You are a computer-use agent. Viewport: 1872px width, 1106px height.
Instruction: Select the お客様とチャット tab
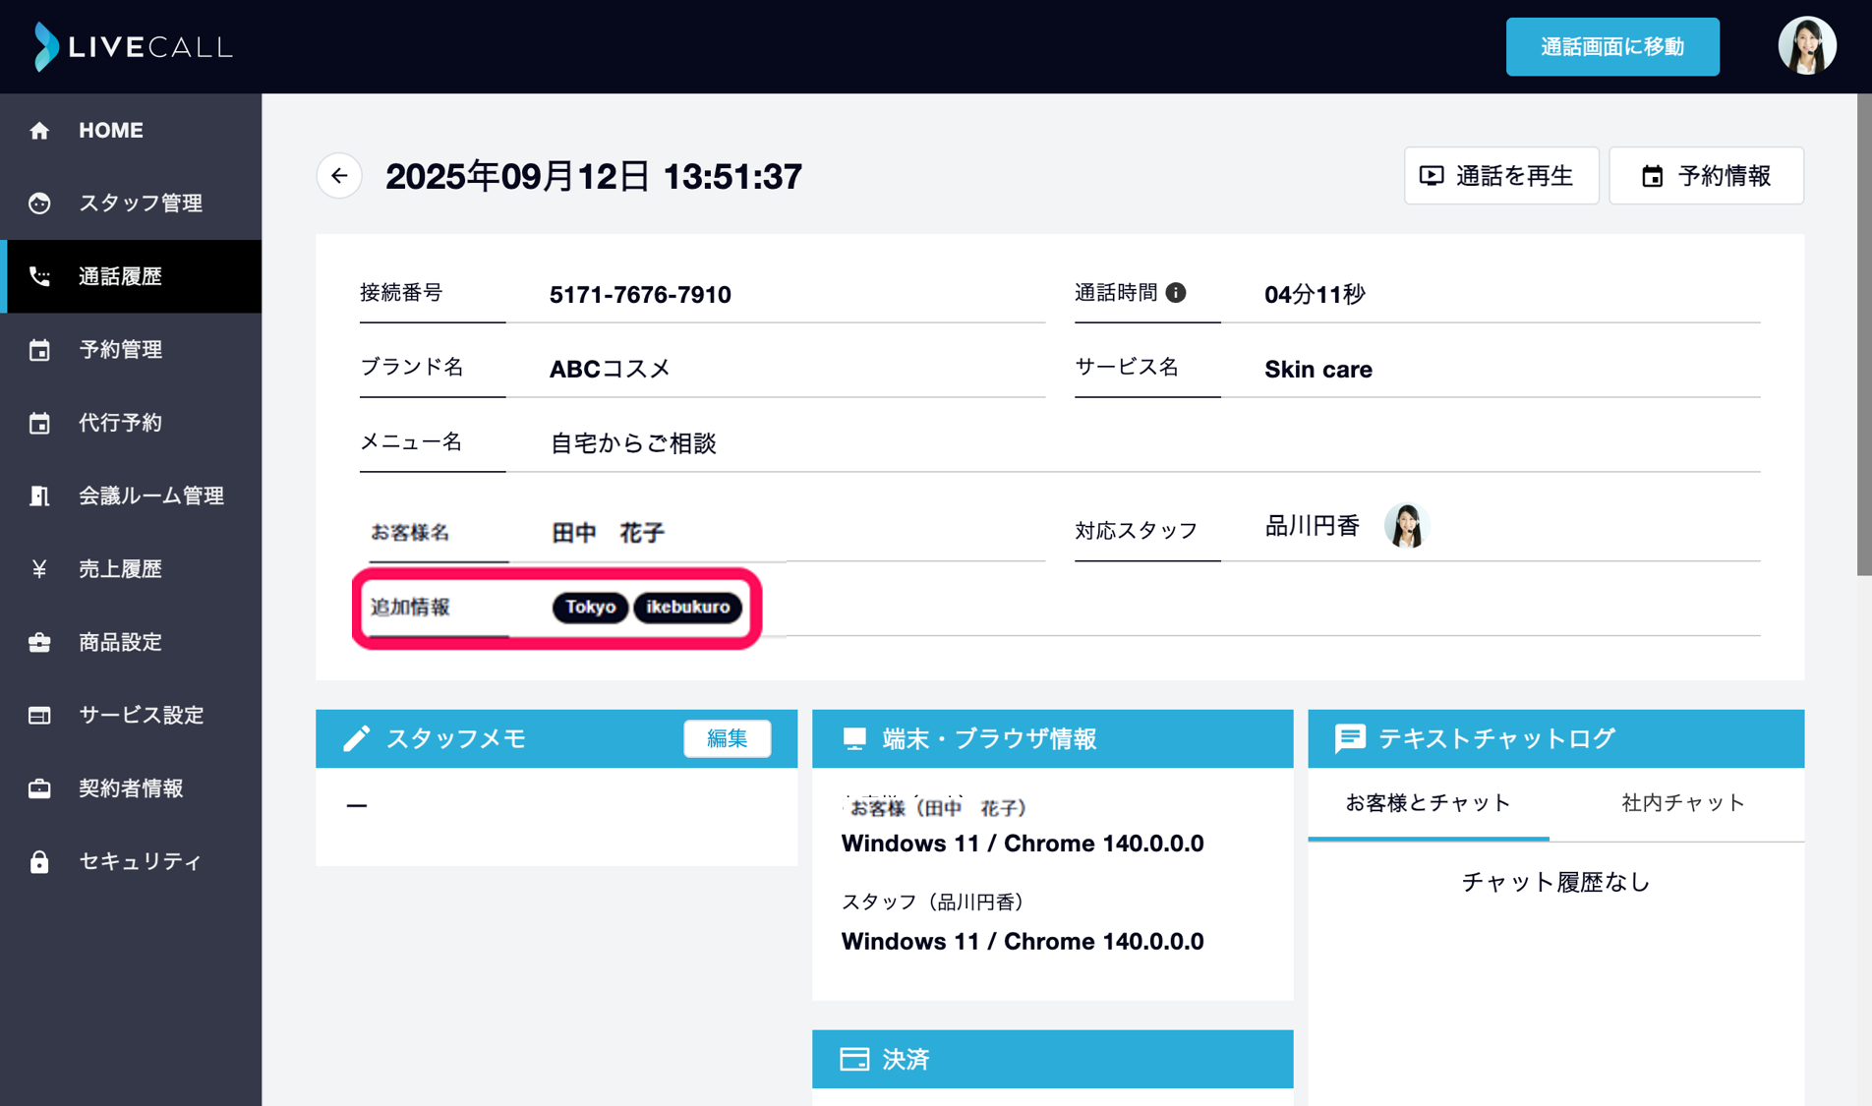pos(1428,803)
